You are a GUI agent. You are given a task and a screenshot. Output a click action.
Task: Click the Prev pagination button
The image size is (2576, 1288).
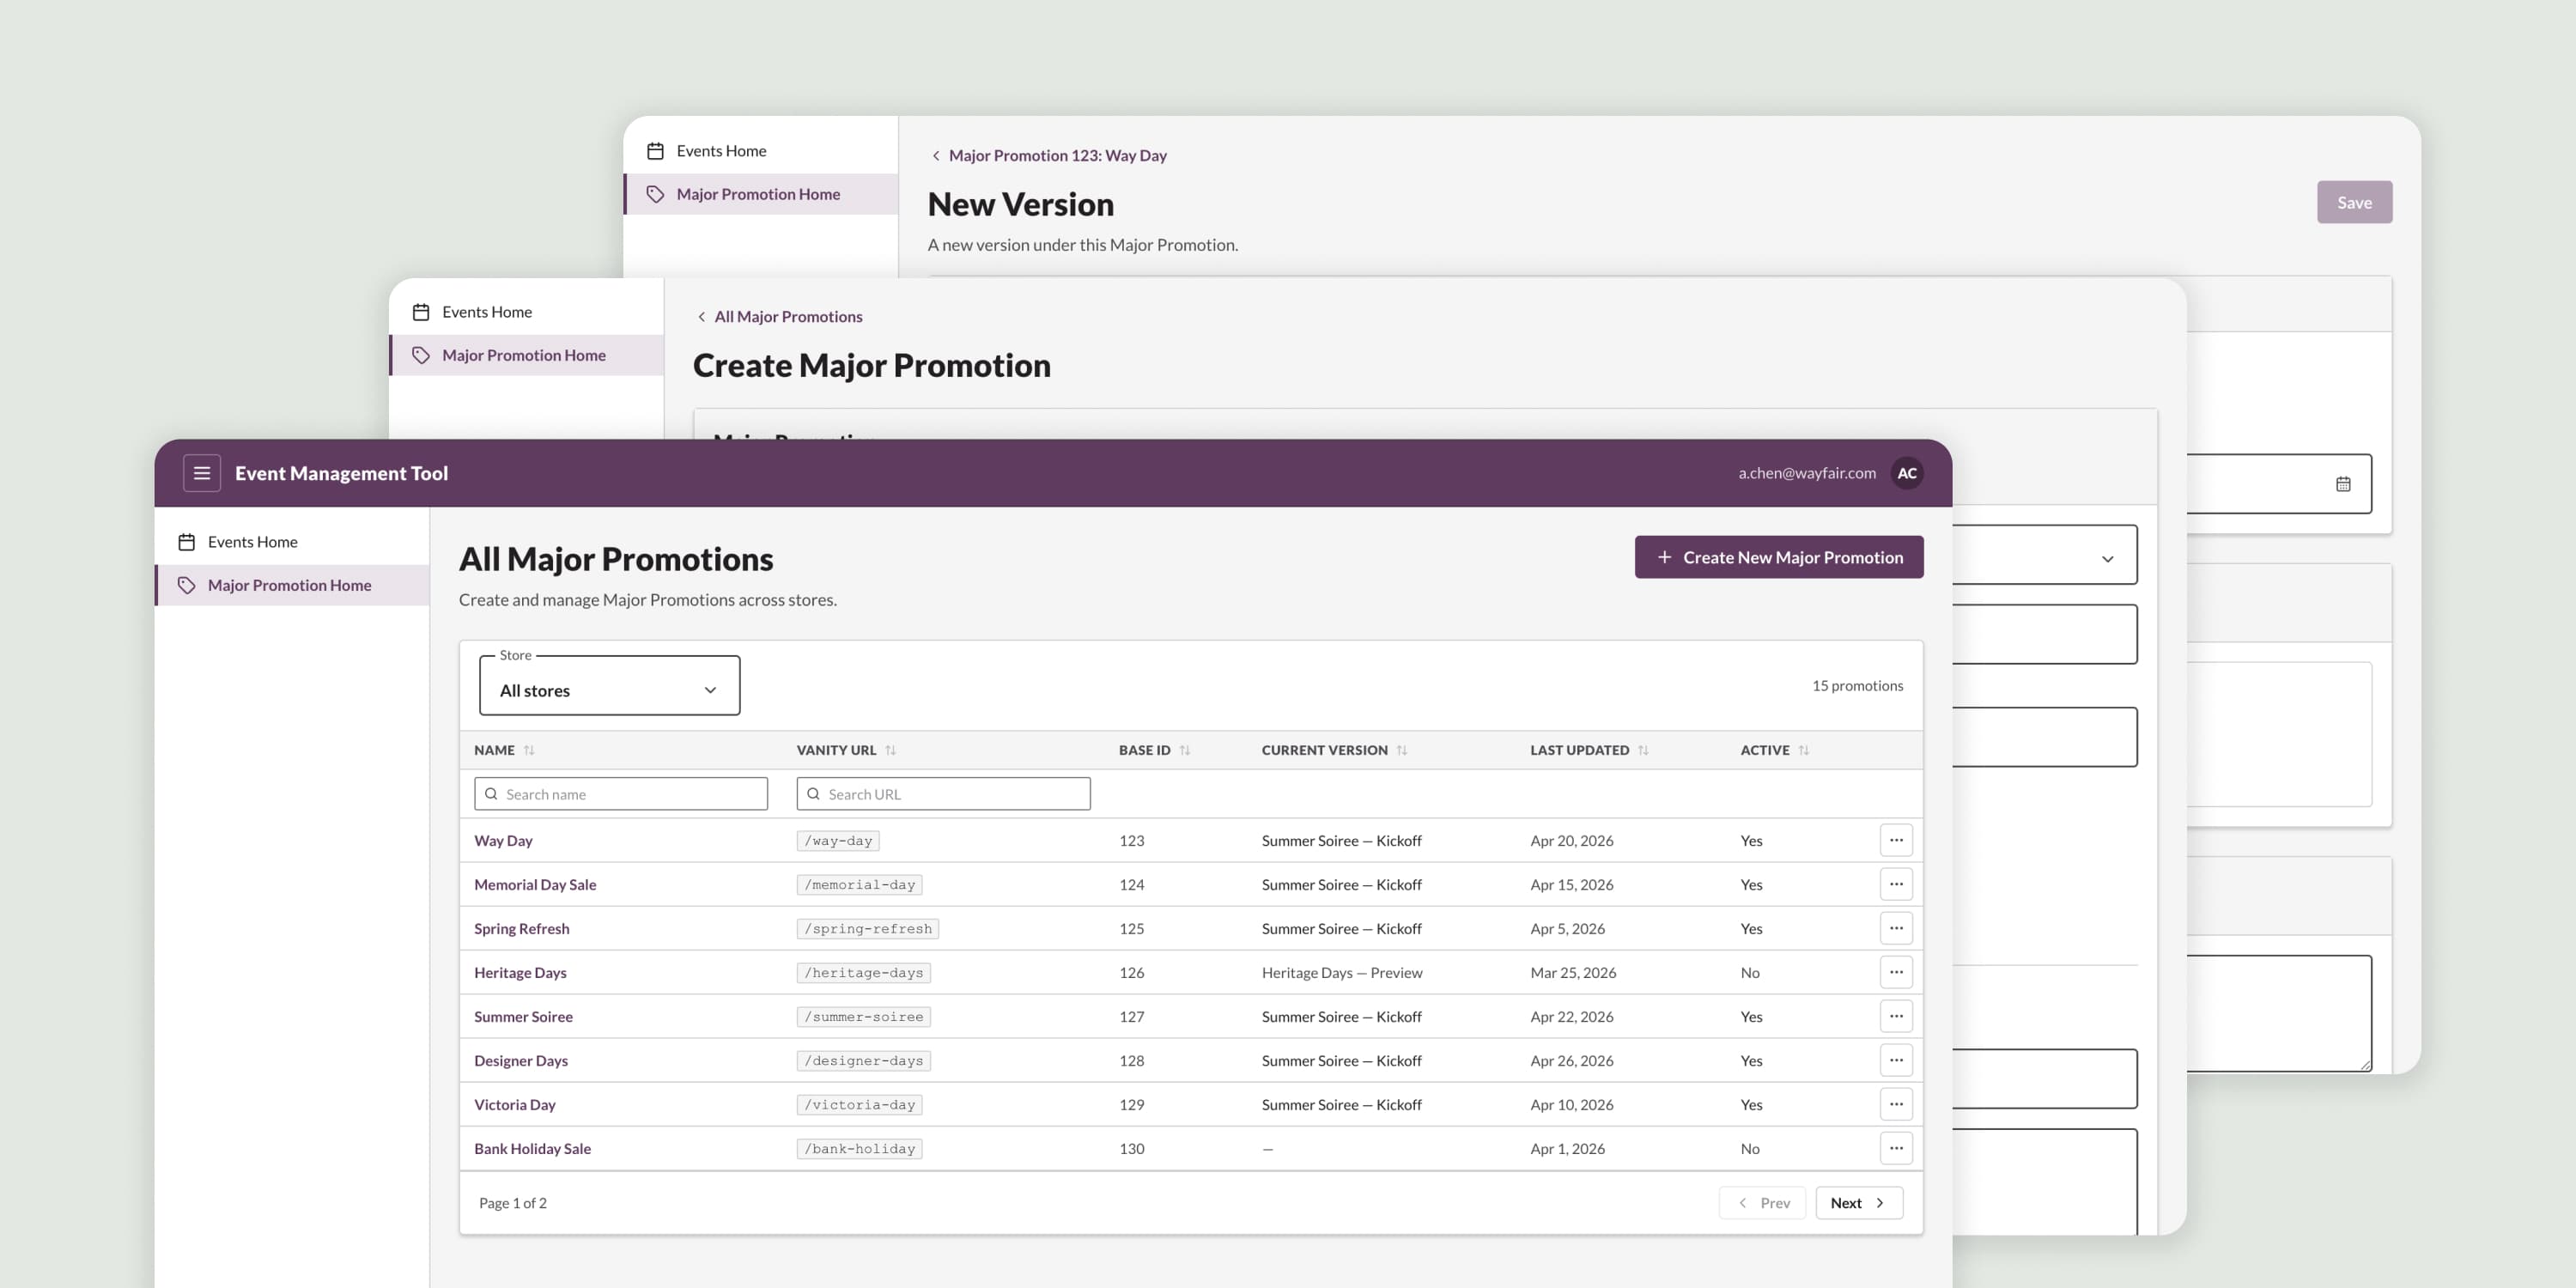click(1762, 1203)
